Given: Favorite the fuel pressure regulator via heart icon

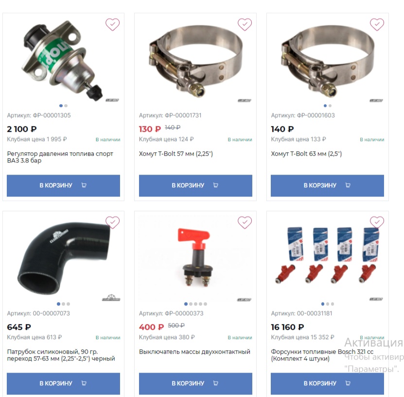Looking at the screenshot, I should [x=113, y=24].
